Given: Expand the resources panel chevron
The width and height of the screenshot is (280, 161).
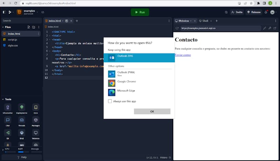Looking at the screenshot, I should 3,150.
